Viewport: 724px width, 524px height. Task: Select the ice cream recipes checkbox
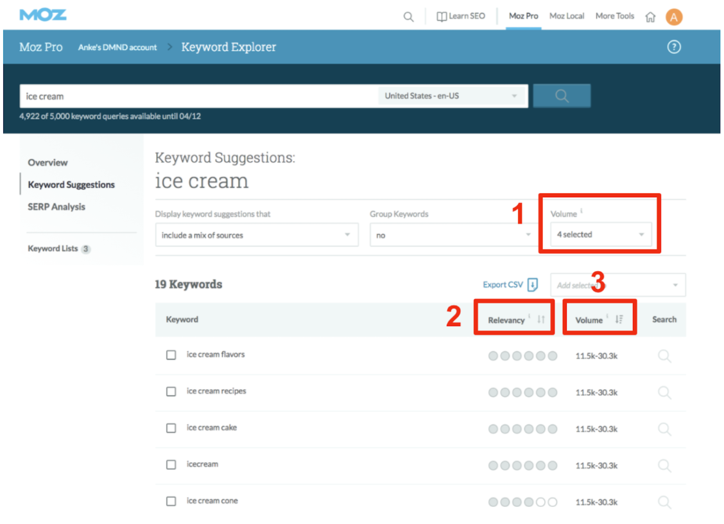[171, 392]
